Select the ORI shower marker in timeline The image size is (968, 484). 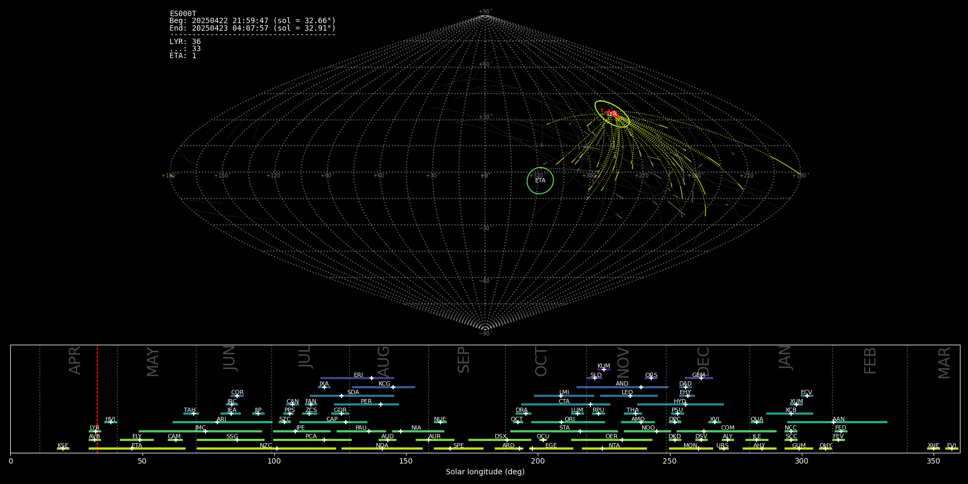561,422
